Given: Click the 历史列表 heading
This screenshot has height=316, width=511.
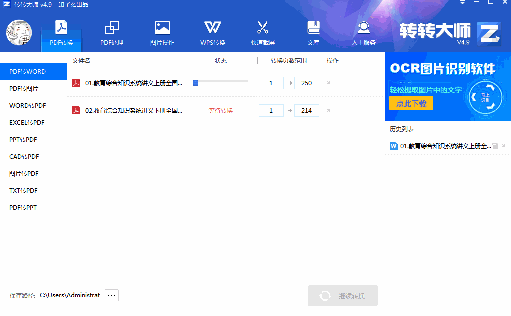Looking at the screenshot, I should (402, 129).
